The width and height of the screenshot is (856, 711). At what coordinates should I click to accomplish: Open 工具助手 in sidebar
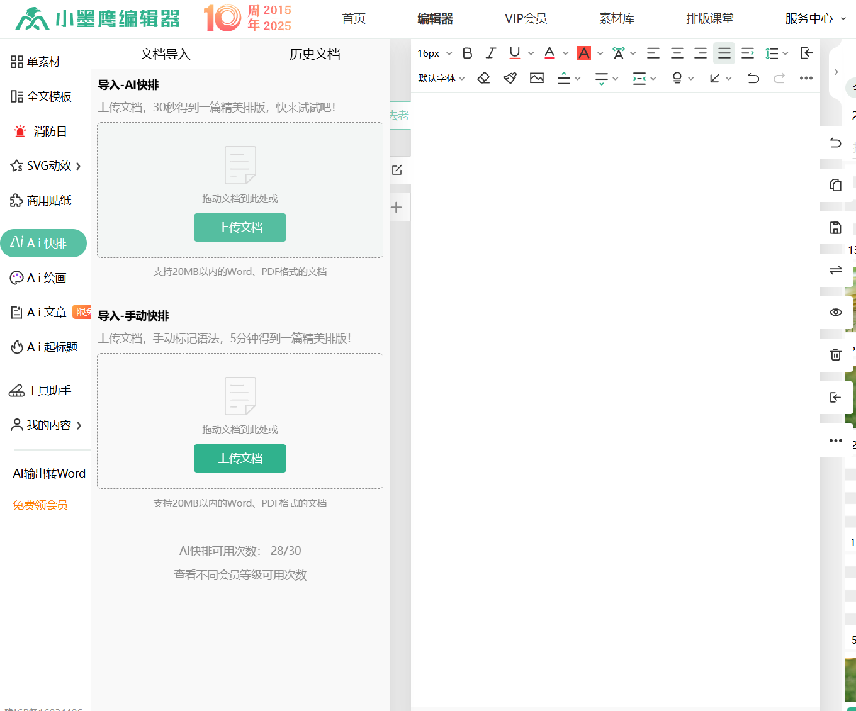[40, 390]
